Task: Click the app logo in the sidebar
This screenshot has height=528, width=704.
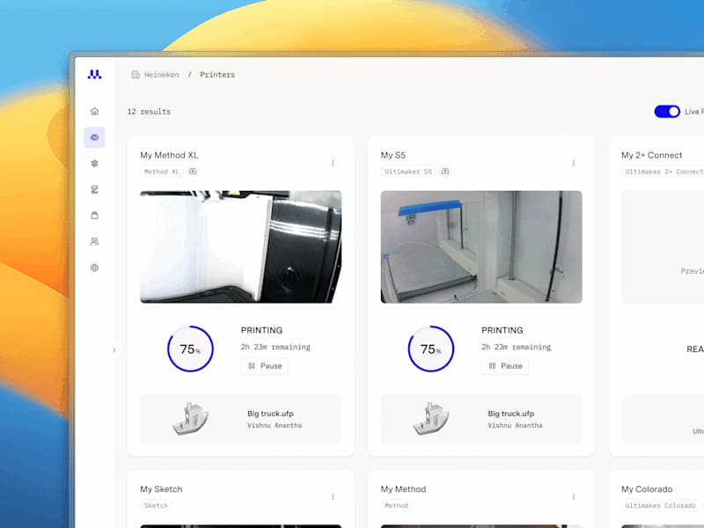Action: point(94,75)
